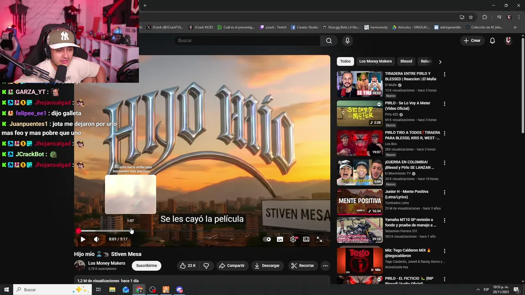This screenshot has width=525, height=295.
Task: Play the Hijo mío video
Action: click(83, 239)
